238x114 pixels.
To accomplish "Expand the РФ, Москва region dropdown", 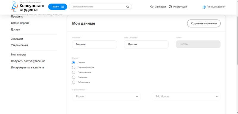I will tap(186, 96).
